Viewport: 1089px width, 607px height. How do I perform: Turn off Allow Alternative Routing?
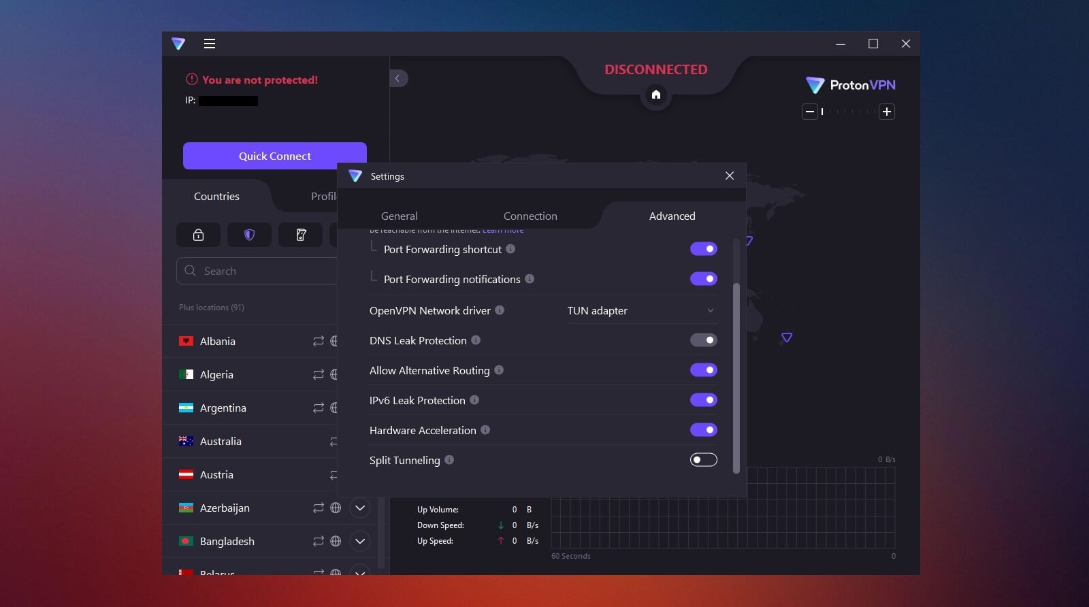704,370
